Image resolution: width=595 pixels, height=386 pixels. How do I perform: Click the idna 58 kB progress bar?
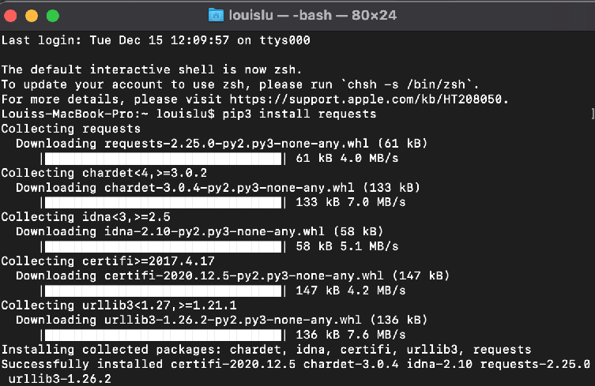coord(163,246)
